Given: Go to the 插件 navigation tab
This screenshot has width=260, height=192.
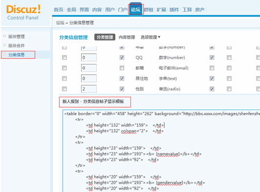Looking at the screenshot, I should tap(174, 10).
